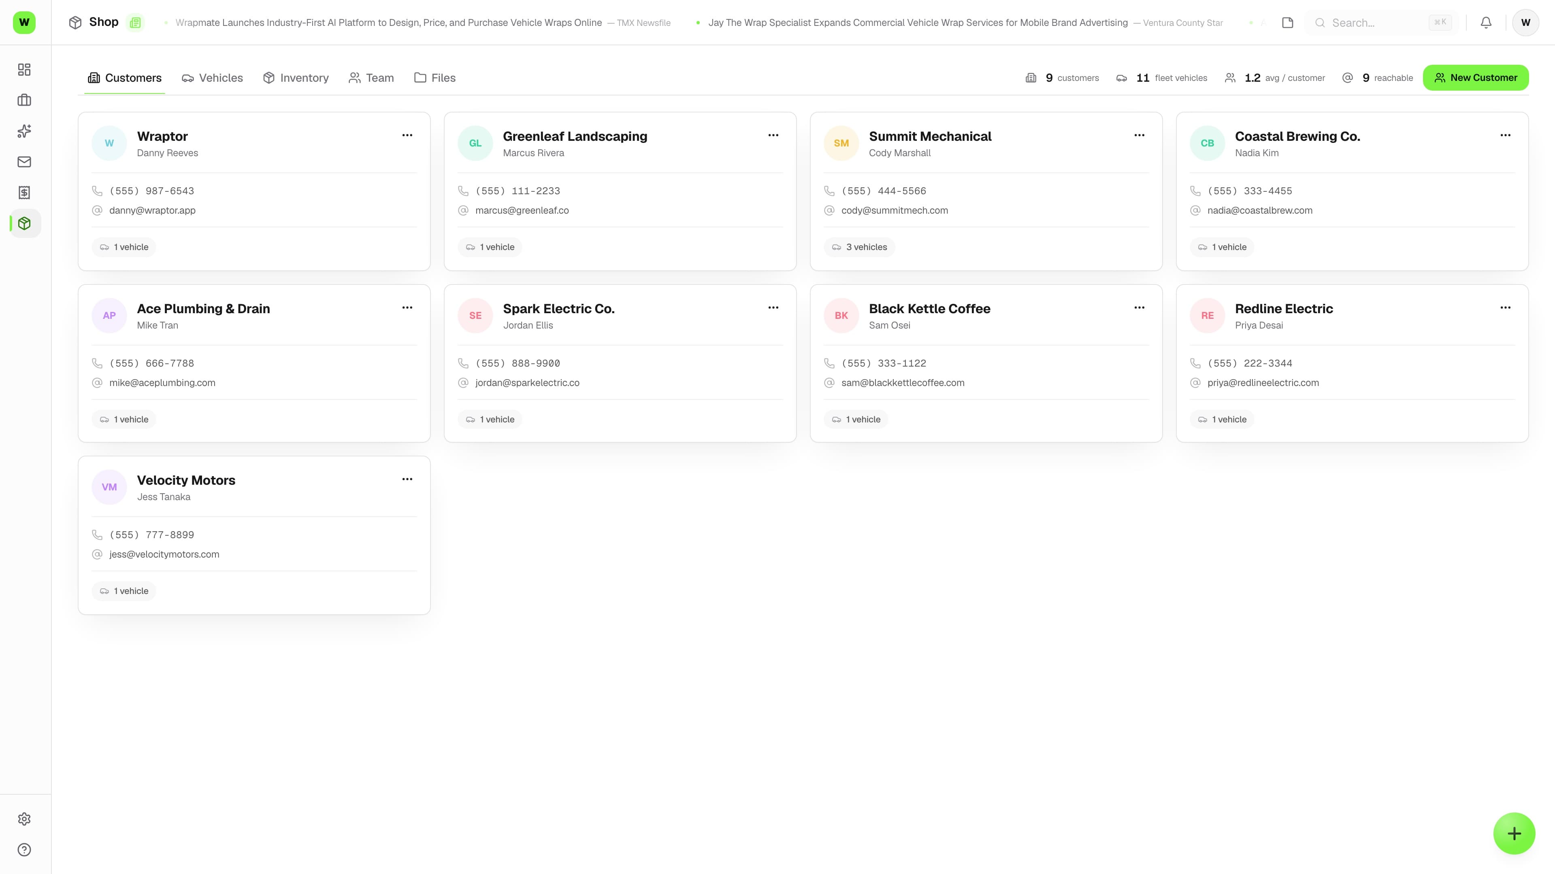The width and height of the screenshot is (1555, 874).
Task: Open the Velocity Motors options menu
Action: pyautogui.click(x=407, y=479)
